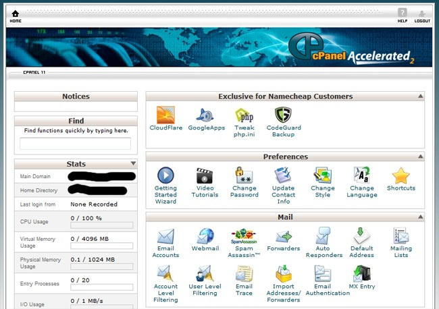Collapse Exclusive for Namecheap Customers section
Viewport: 439px width, 309px height.
click(x=421, y=96)
